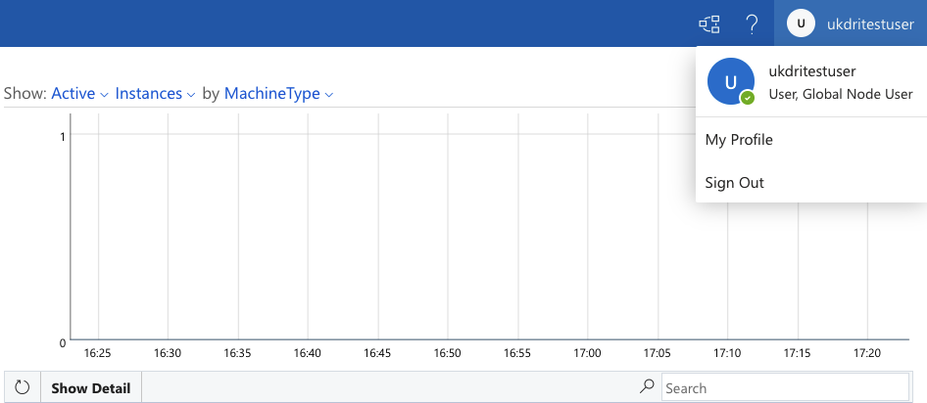
Task: Click the magnifier search icon
Action: click(x=647, y=386)
